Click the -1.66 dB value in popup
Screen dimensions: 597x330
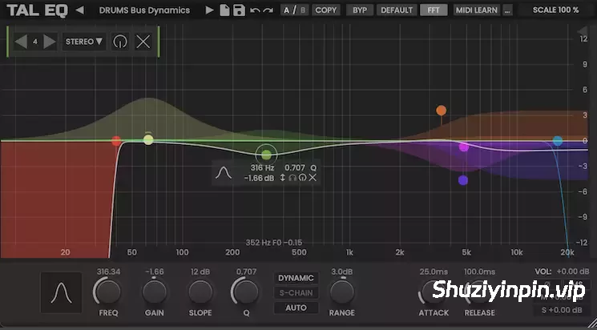coord(259,178)
